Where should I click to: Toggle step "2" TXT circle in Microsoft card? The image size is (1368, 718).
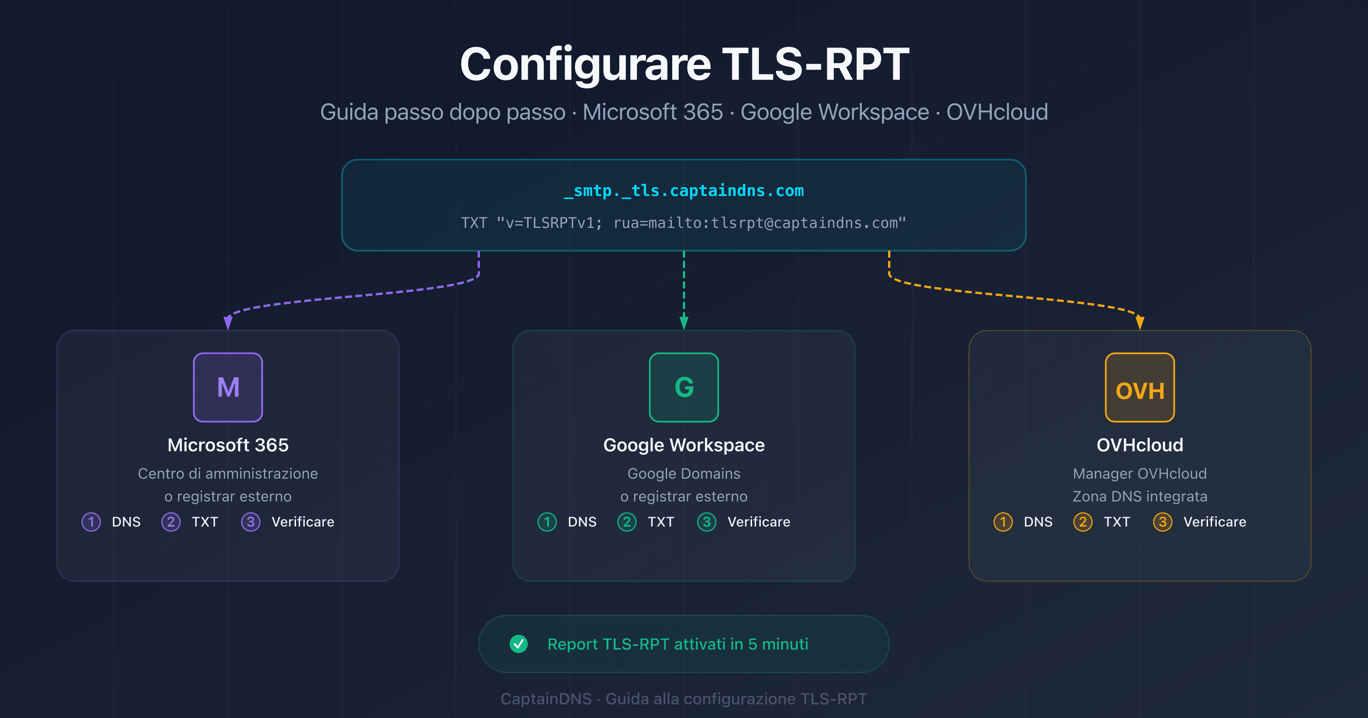click(171, 522)
